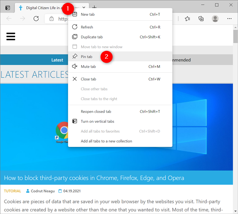Open the Settings and more ellipsis menu

(x=229, y=19)
